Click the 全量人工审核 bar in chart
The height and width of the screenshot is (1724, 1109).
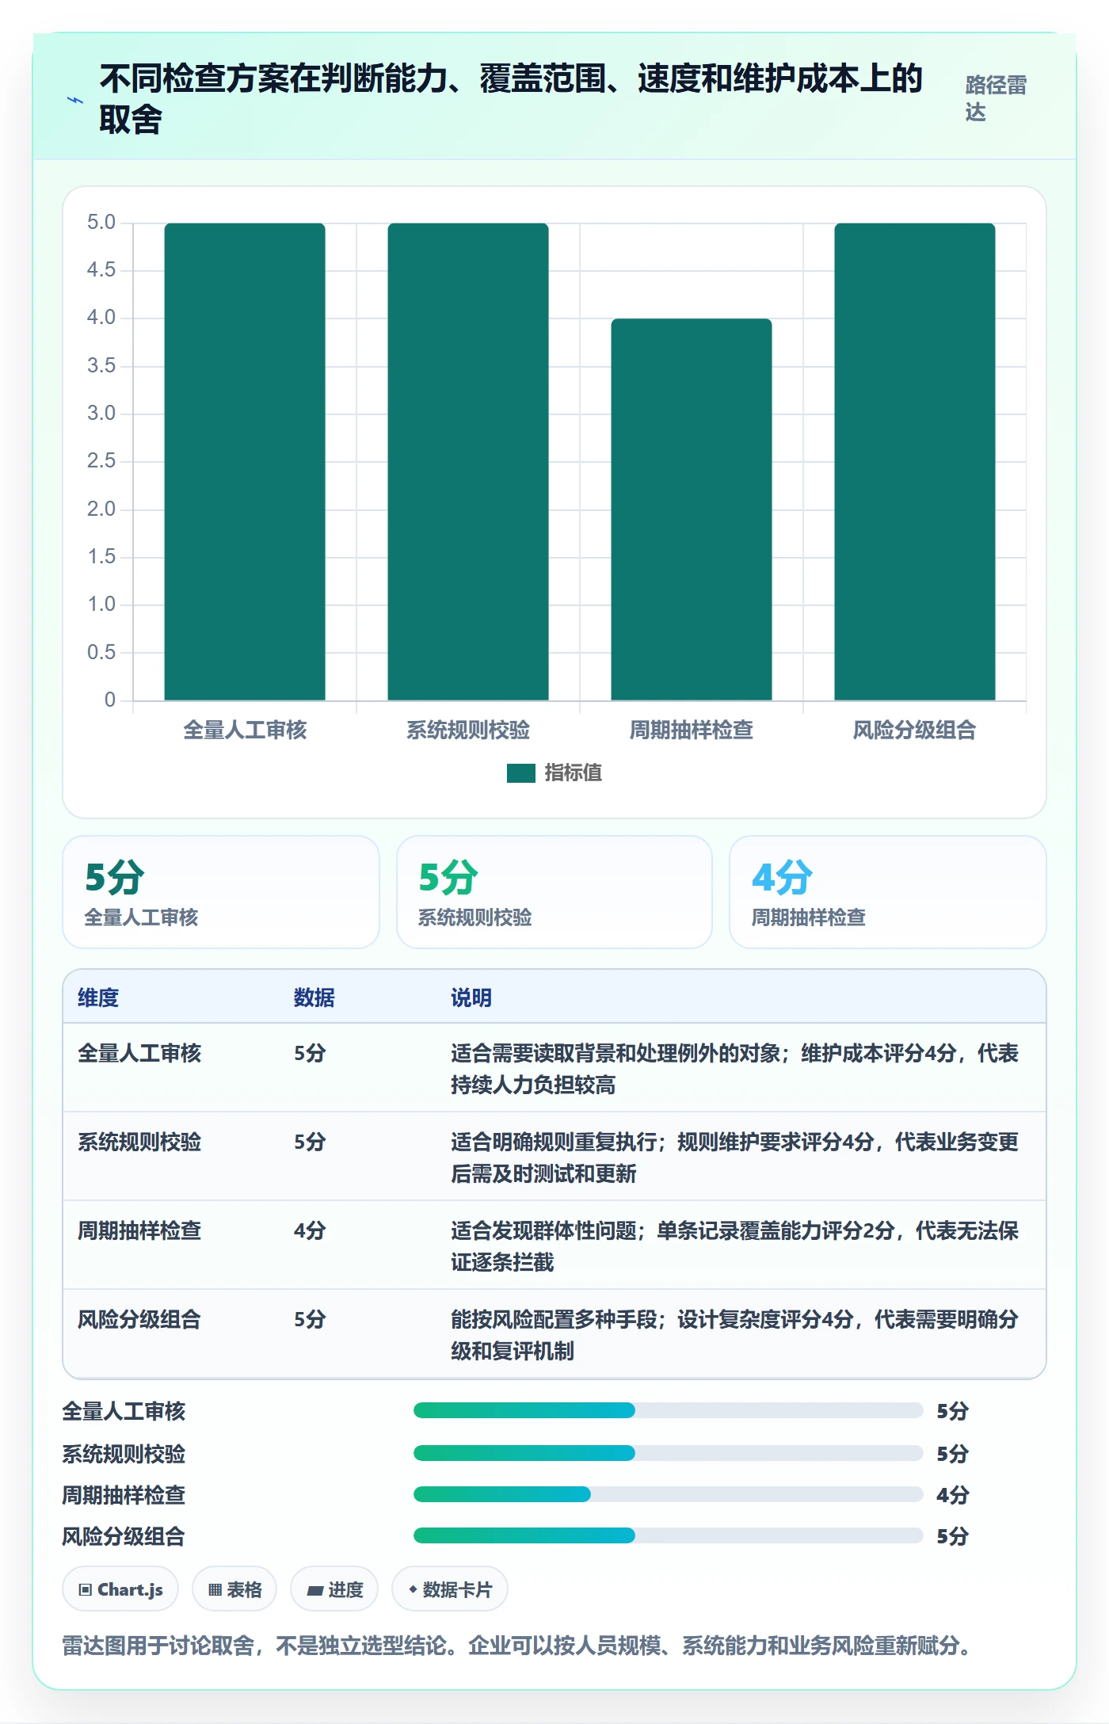245,462
